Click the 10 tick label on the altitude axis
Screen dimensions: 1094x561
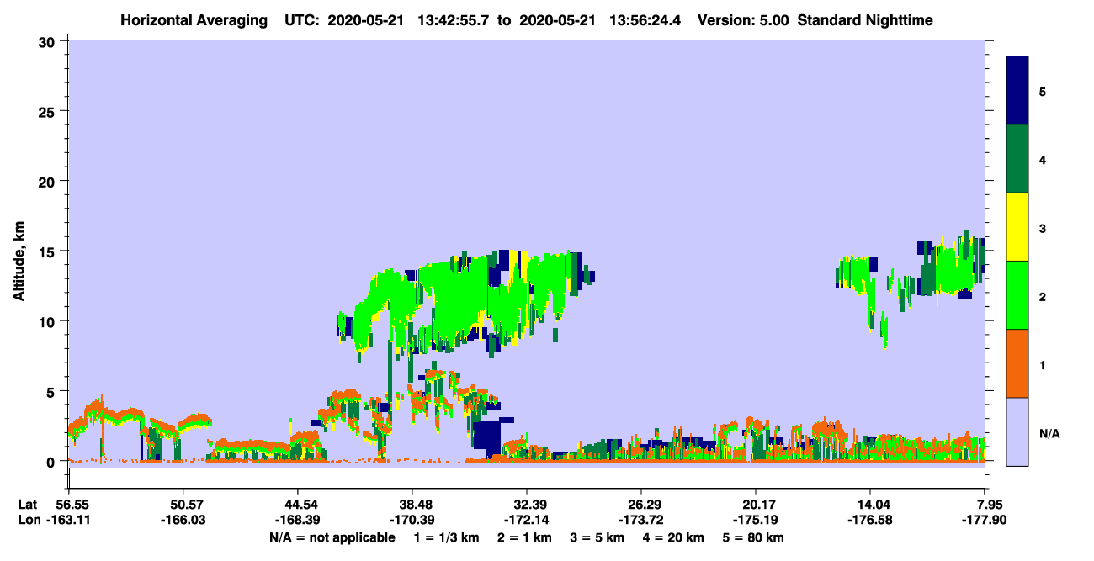[x=49, y=321]
